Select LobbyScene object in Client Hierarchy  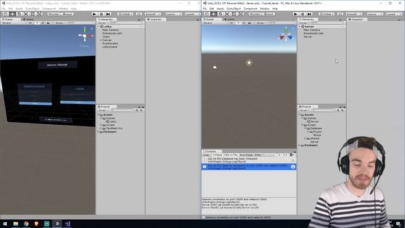109,47
